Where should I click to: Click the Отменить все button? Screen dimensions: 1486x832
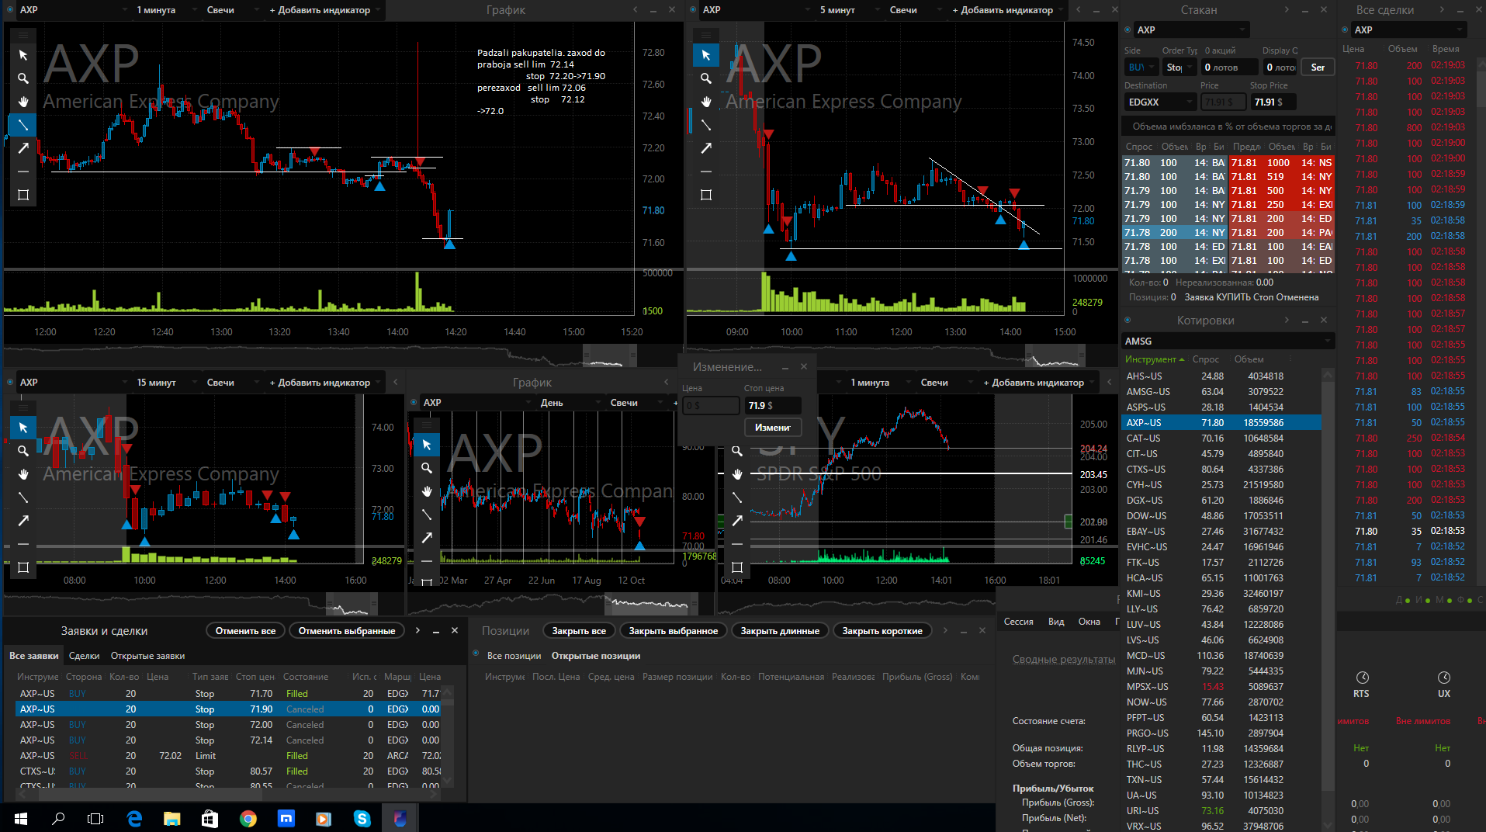tap(245, 631)
